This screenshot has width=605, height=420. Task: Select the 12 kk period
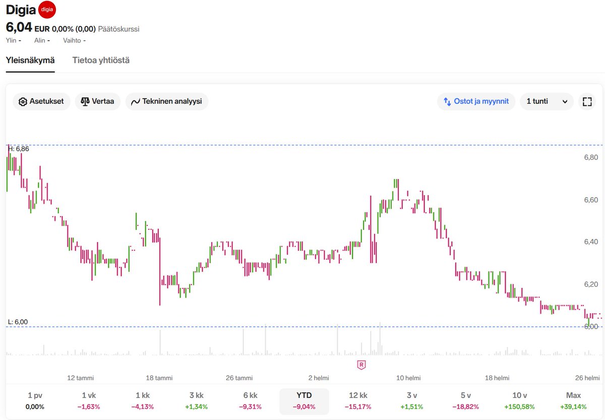pos(358,401)
